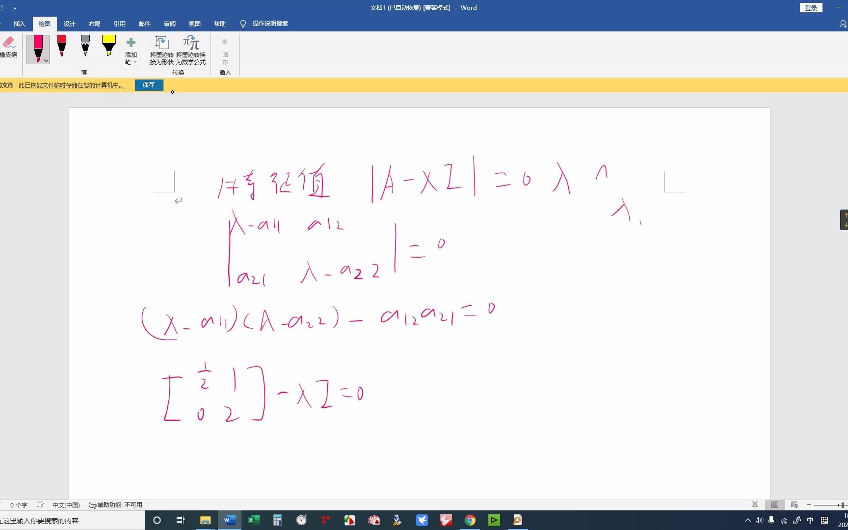Switch to Print Layout view

(775, 505)
